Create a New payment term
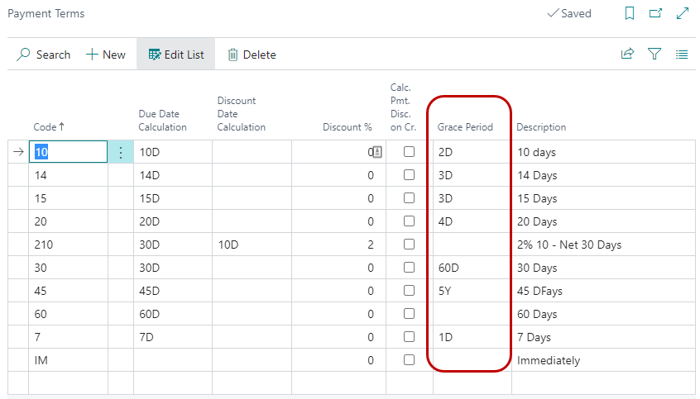 pyautogui.click(x=106, y=55)
